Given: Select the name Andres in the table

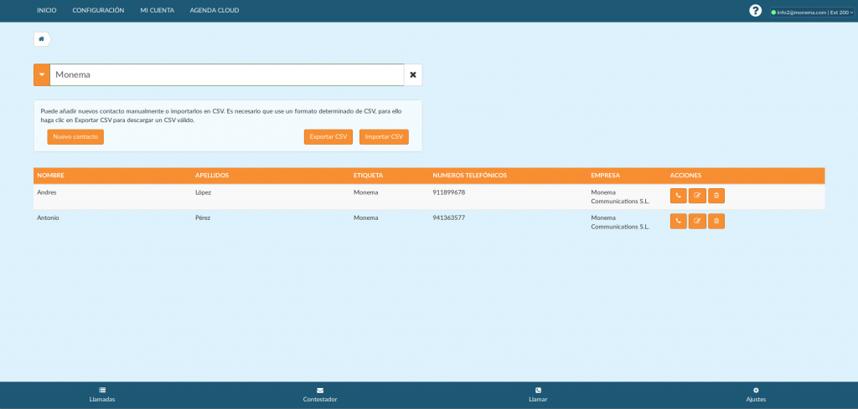Looking at the screenshot, I should (x=47, y=192).
